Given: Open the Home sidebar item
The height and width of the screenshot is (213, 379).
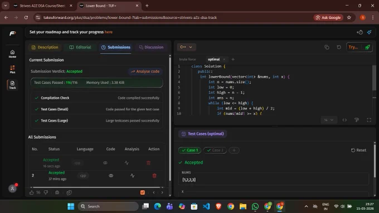Looking at the screenshot, I should point(12,54).
